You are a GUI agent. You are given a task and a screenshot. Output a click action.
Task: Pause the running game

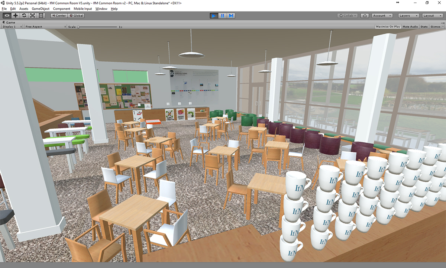coord(222,16)
